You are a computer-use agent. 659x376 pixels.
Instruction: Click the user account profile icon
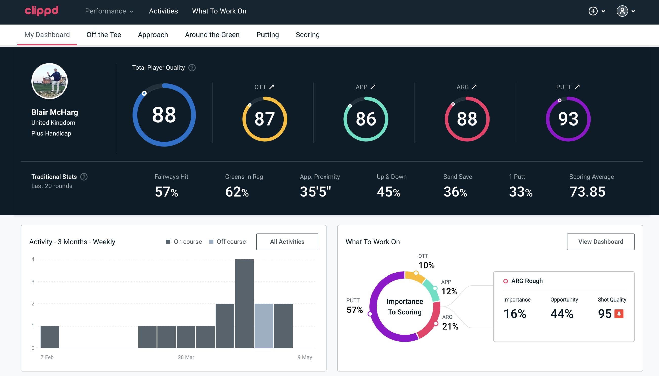coord(622,11)
